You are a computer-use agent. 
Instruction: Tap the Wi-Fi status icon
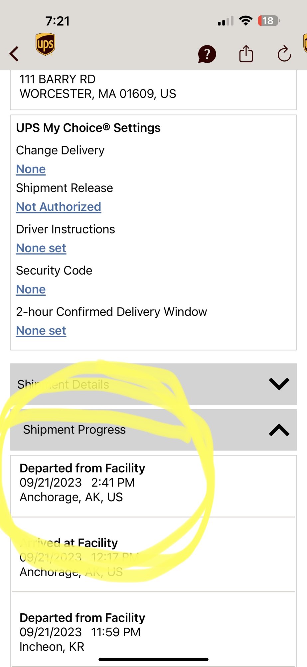coord(246,21)
